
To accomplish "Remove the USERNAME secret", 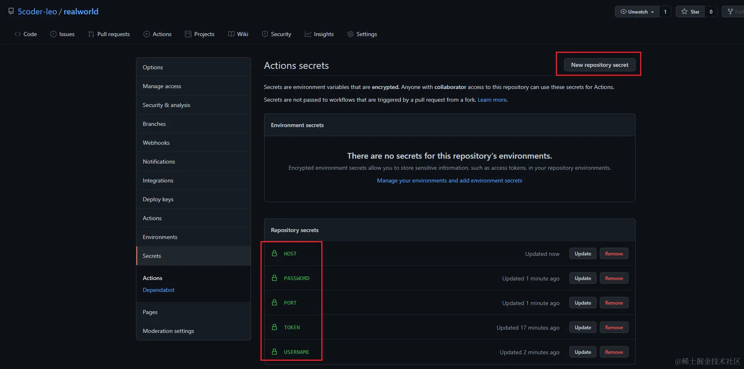I will [614, 352].
